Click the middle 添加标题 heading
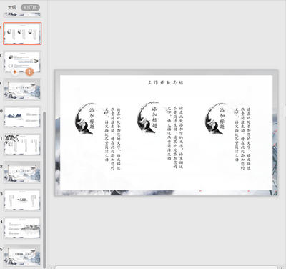 point(154,117)
